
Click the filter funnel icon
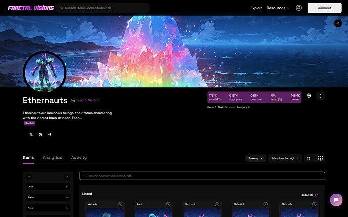[x=29, y=177]
